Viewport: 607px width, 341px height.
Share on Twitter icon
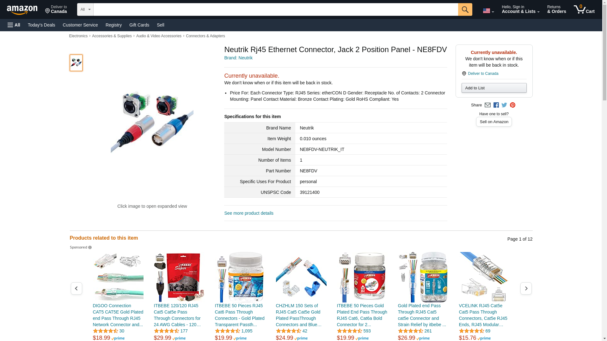pos(504,105)
